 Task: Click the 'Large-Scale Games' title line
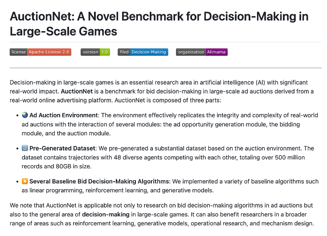(63, 32)
